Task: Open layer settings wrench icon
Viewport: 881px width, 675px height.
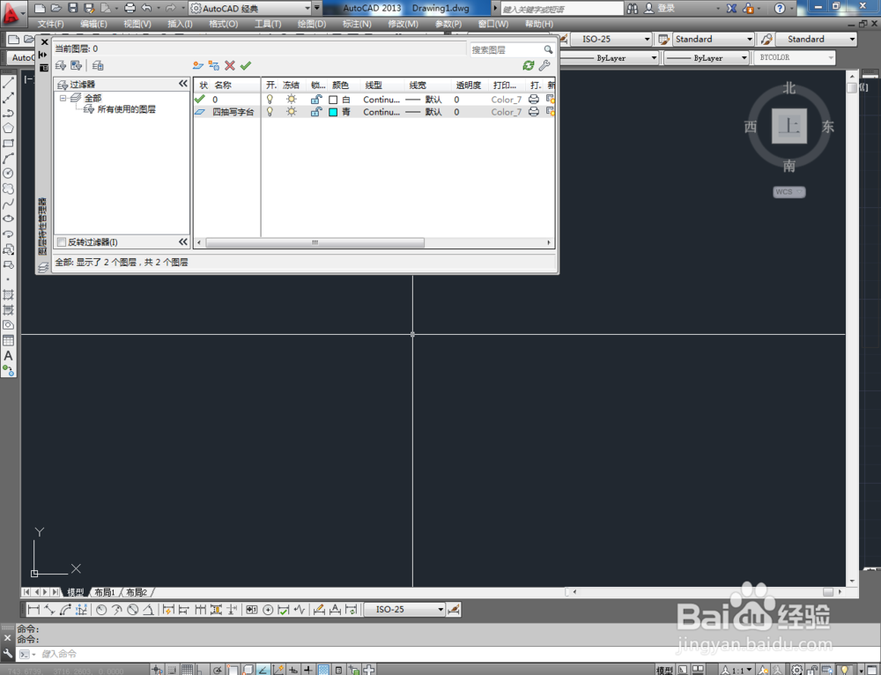Action: (544, 66)
